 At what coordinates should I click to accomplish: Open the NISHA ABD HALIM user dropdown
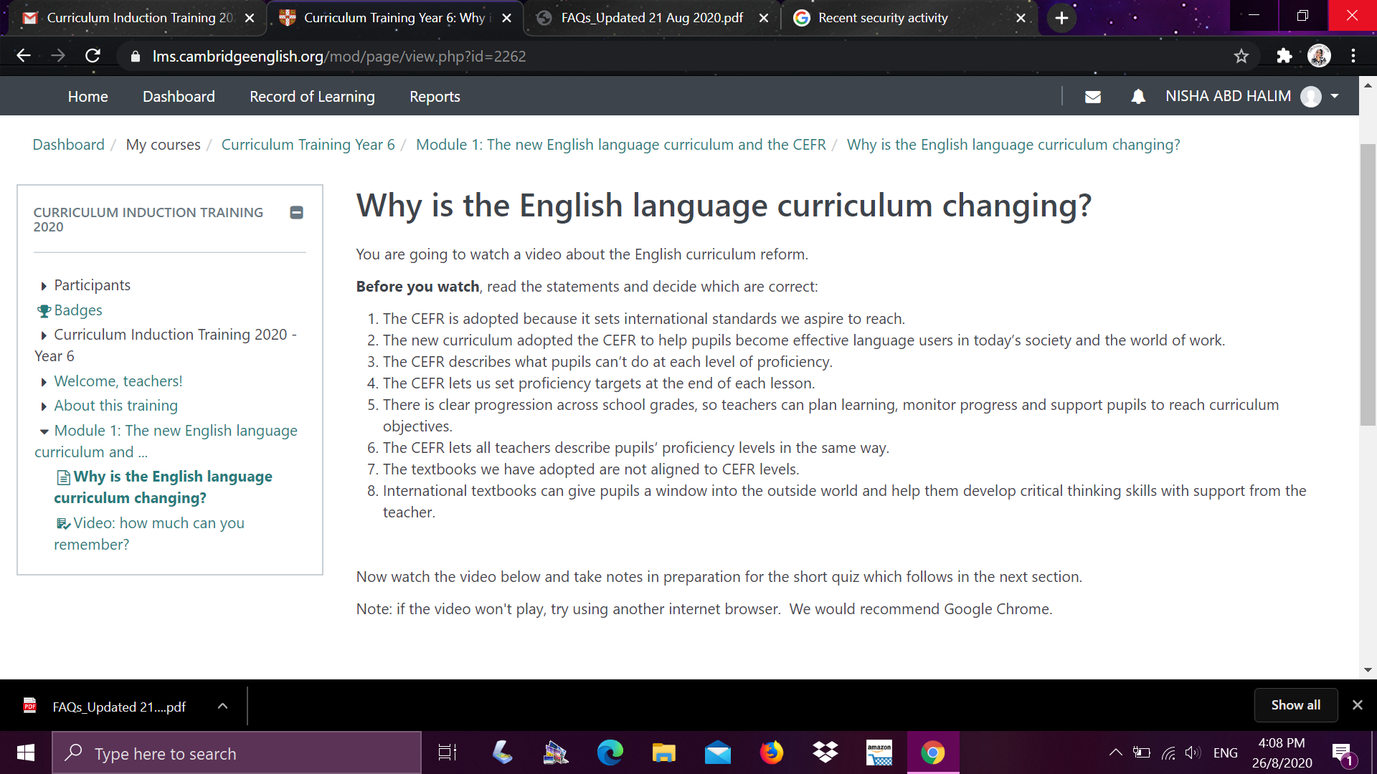pyautogui.click(x=1334, y=96)
